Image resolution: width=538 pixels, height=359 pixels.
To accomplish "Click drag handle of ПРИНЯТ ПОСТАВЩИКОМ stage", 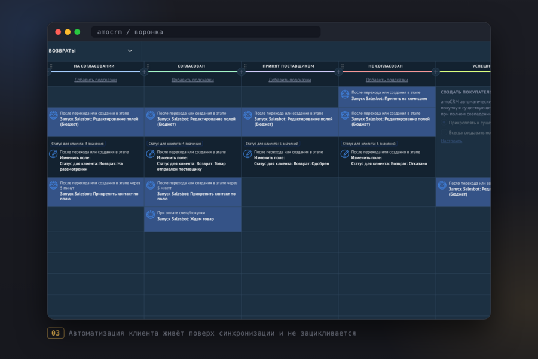I will 245,66.
